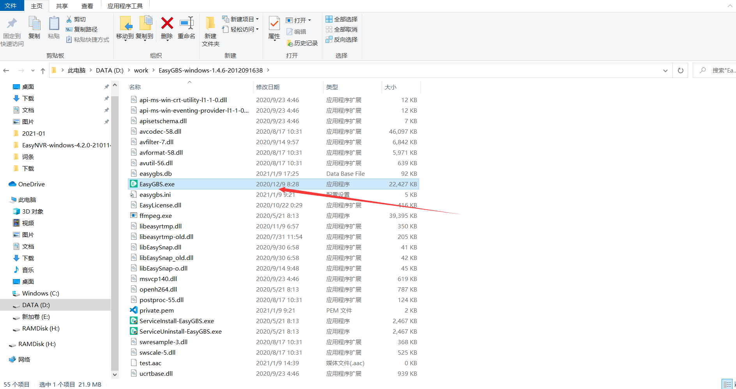Copy path of selected file
Image resolution: width=736 pixels, height=389 pixels.
81,29
